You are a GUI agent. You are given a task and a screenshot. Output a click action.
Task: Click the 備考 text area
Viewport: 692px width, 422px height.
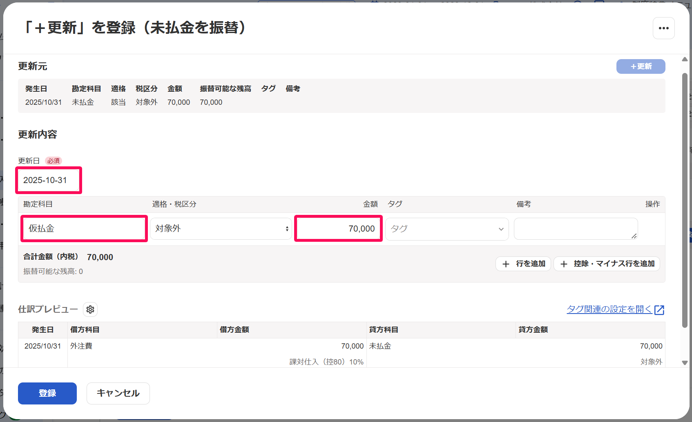click(x=576, y=229)
